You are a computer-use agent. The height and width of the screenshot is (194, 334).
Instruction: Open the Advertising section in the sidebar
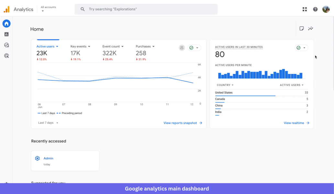click(6, 56)
